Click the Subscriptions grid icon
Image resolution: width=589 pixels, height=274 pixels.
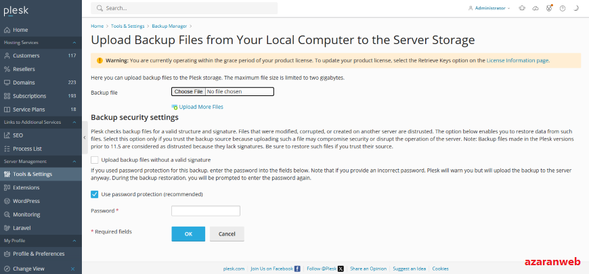(x=7, y=96)
